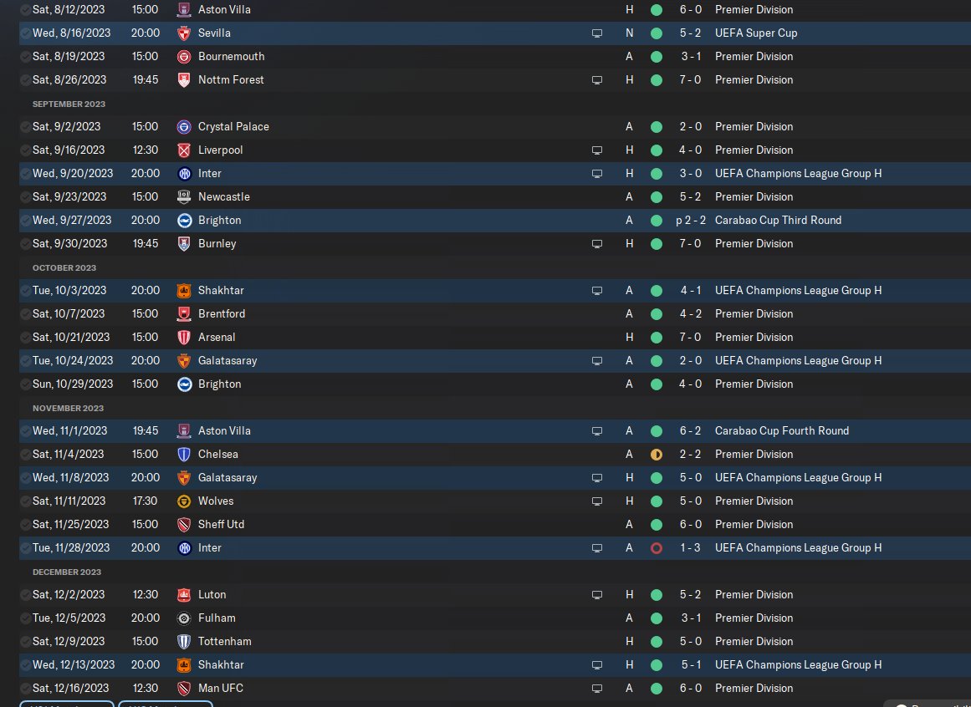This screenshot has height=707, width=971.
Task: Click the Tottenham club badge
Action: click(x=184, y=642)
